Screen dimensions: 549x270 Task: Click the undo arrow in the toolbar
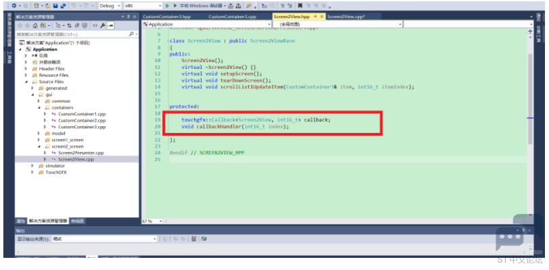[x=74, y=6]
